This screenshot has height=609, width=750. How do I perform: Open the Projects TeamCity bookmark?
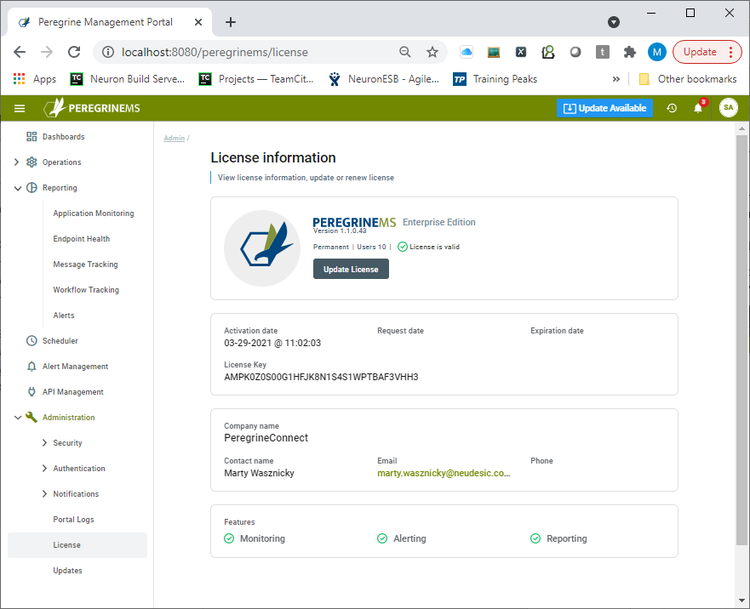click(x=256, y=79)
